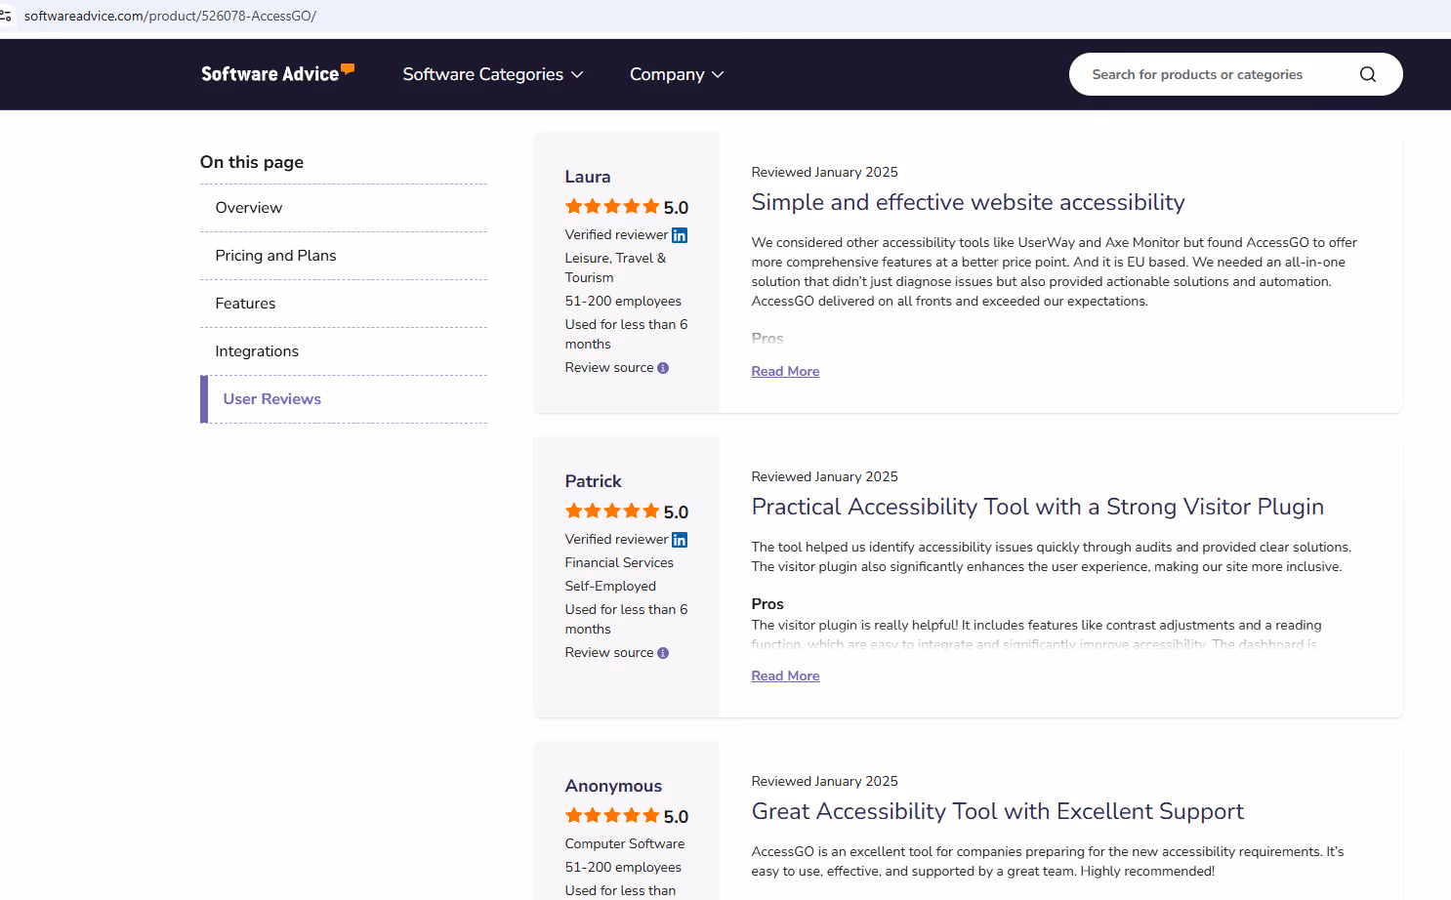This screenshot has height=900, width=1451.
Task: Click LinkedIn icon beside Patrick's verified reviewer
Action: pyautogui.click(x=680, y=540)
